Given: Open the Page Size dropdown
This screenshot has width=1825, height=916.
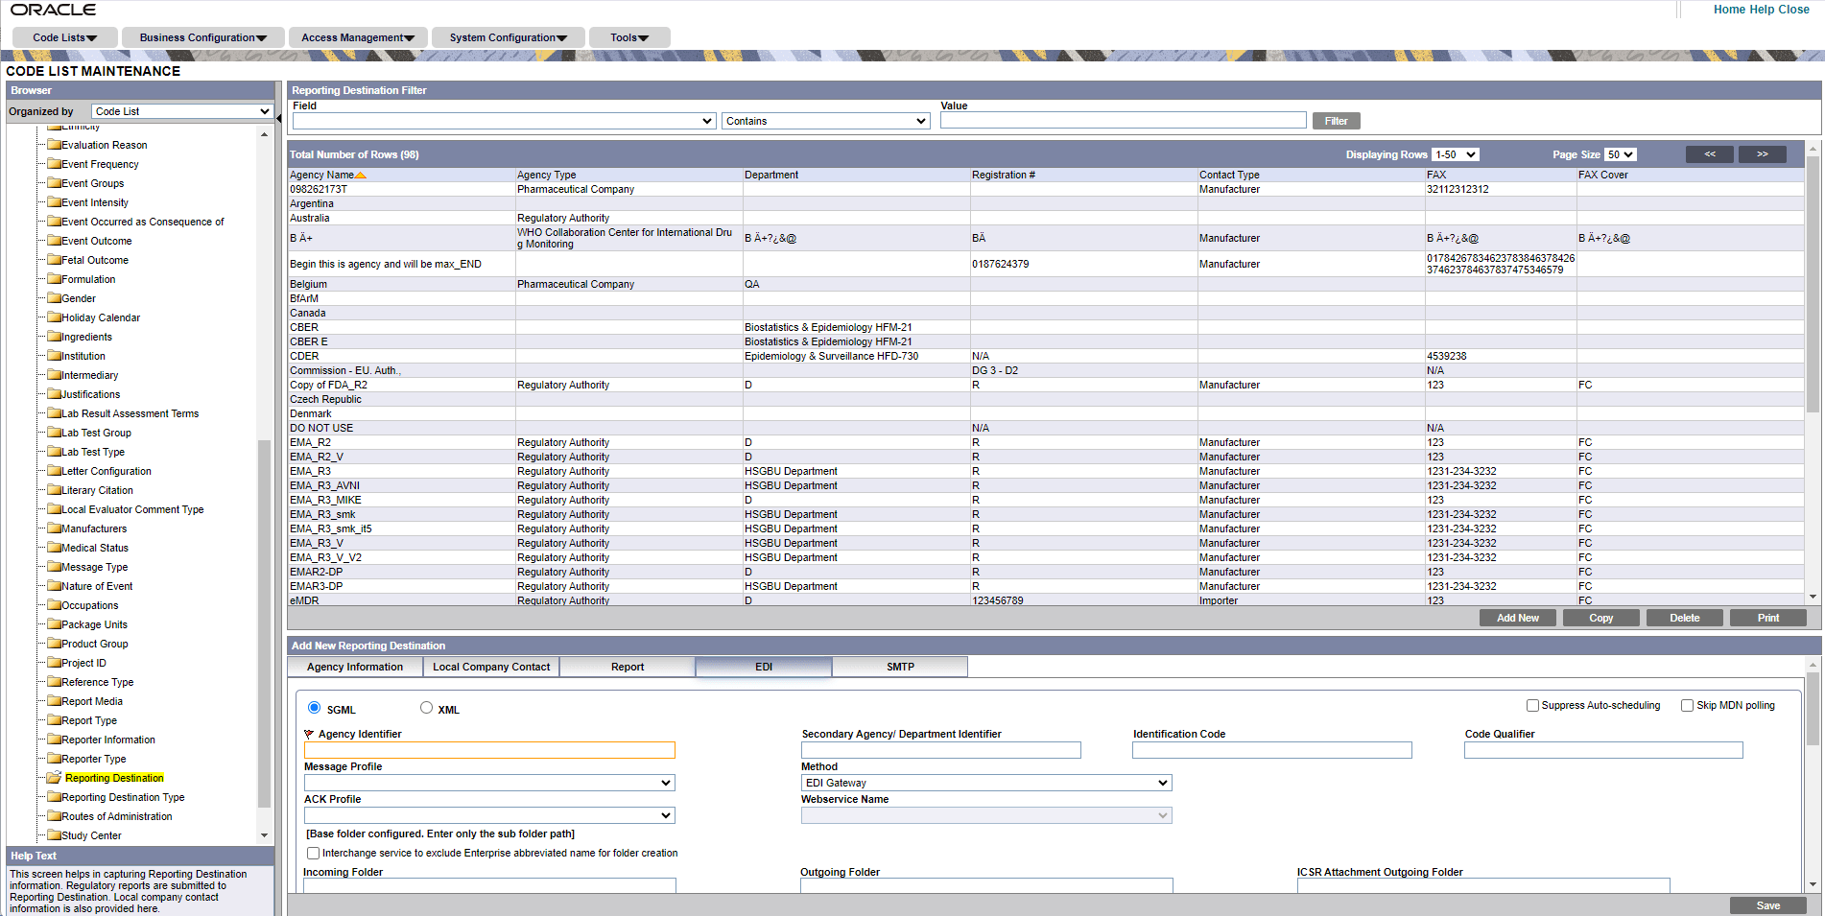Looking at the screenshot, I should (1621, 154).
